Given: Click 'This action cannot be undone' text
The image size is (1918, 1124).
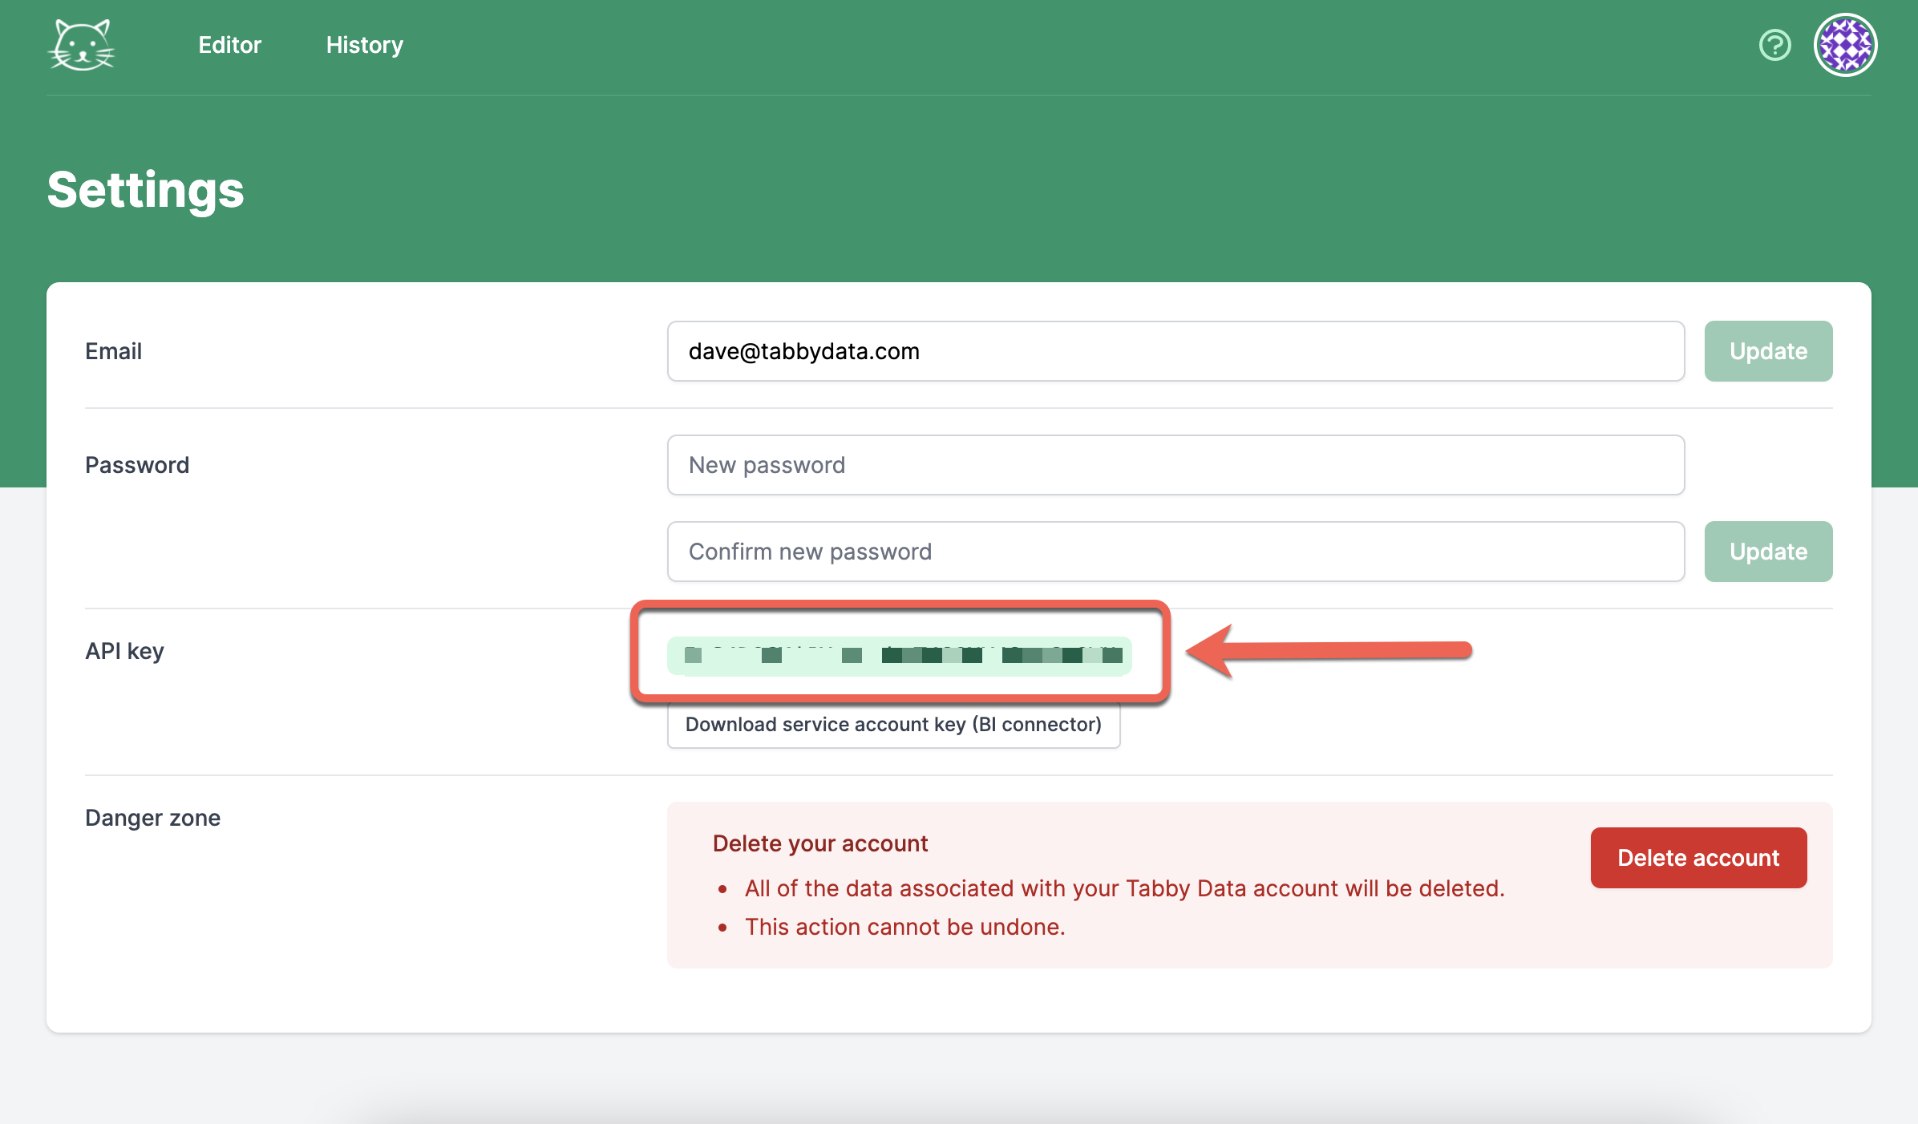Looking at the screenshot, I should click(904, 927).
